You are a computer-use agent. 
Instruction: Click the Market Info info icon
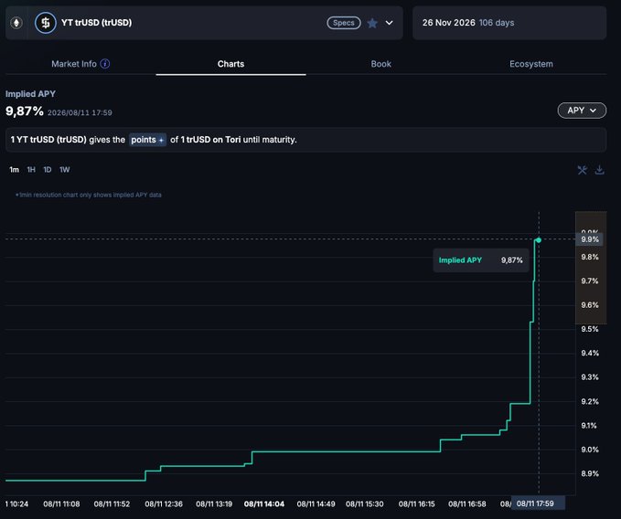pyautogui.click(x=105, y=64)
